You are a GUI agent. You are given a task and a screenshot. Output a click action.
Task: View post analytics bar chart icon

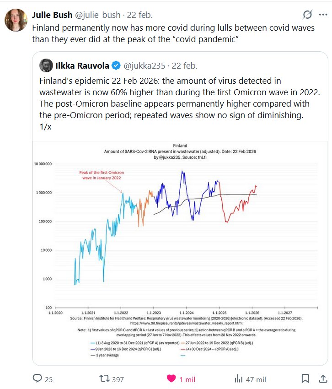pyautogui.click(x=238, y=378)
